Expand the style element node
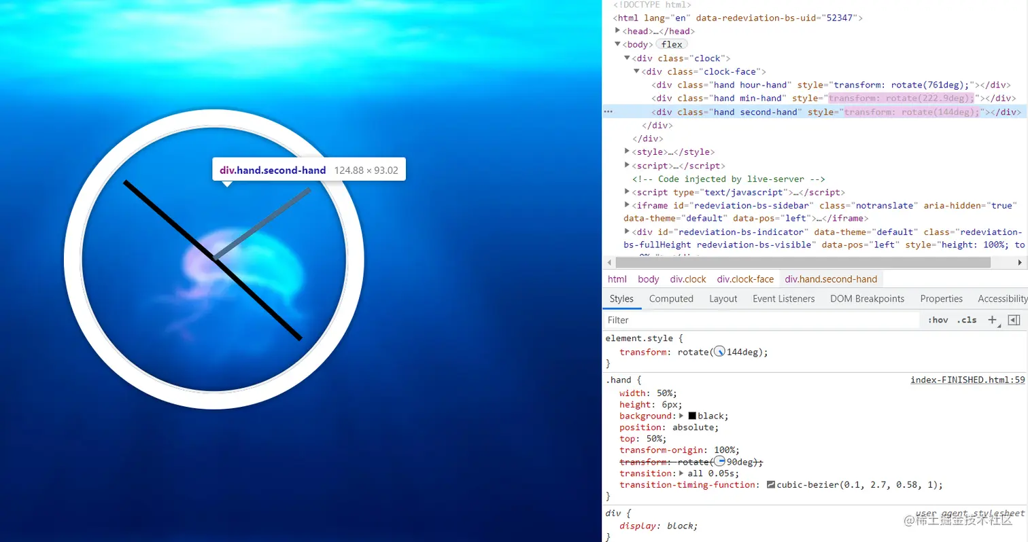The height and width of the screenshot is (542, 1028). coord(627,151)
